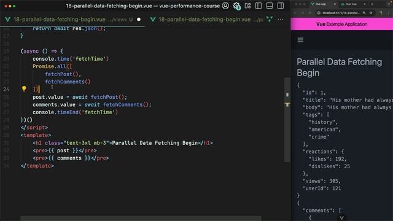Screen dimensions: 393x221
Task: Click the browser Forward arrow
Action: pyautogui.click(x=303, y=13)
